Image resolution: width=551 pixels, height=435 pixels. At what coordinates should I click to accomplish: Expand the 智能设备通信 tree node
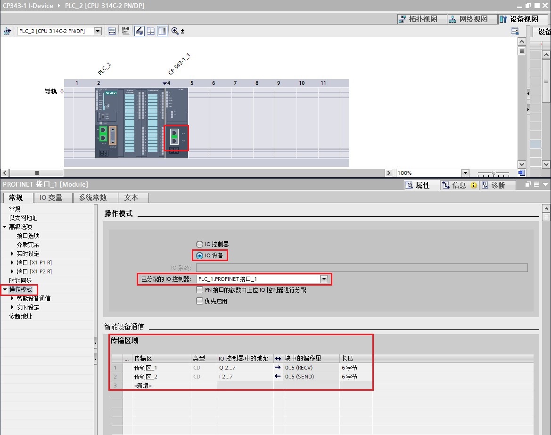[12, 298]
